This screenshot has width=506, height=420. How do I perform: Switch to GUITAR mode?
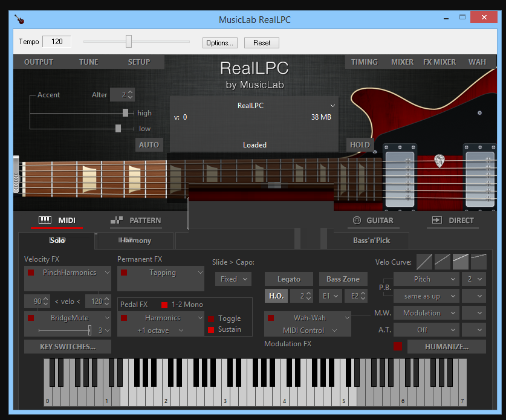pos(374,221)
